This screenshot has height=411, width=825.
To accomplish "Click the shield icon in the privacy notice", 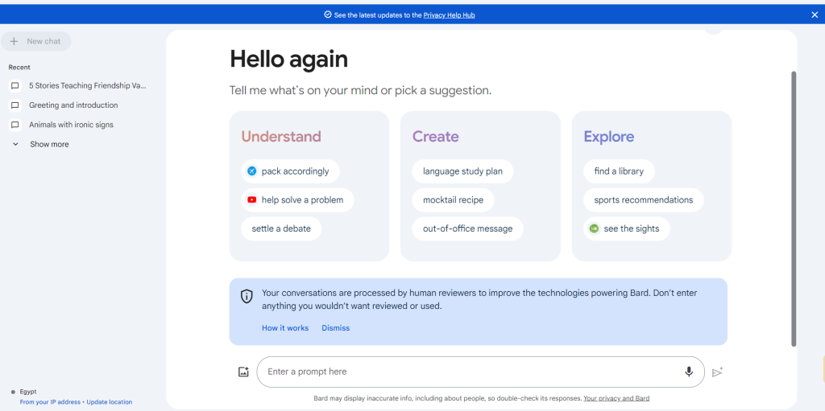I will [247, 296].
